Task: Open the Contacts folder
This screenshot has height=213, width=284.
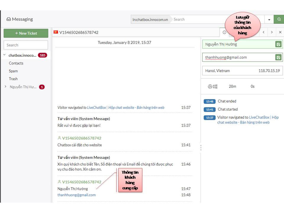Action: (x=16, y=63)
